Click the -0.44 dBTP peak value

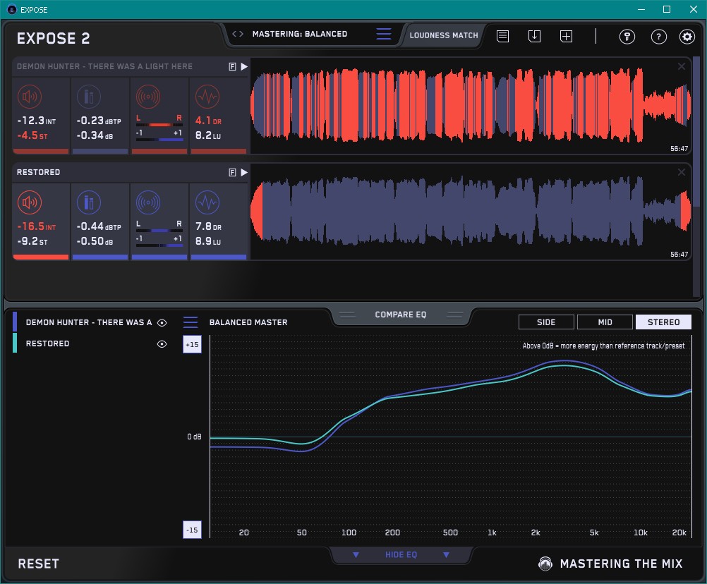[x=99, y=226]
